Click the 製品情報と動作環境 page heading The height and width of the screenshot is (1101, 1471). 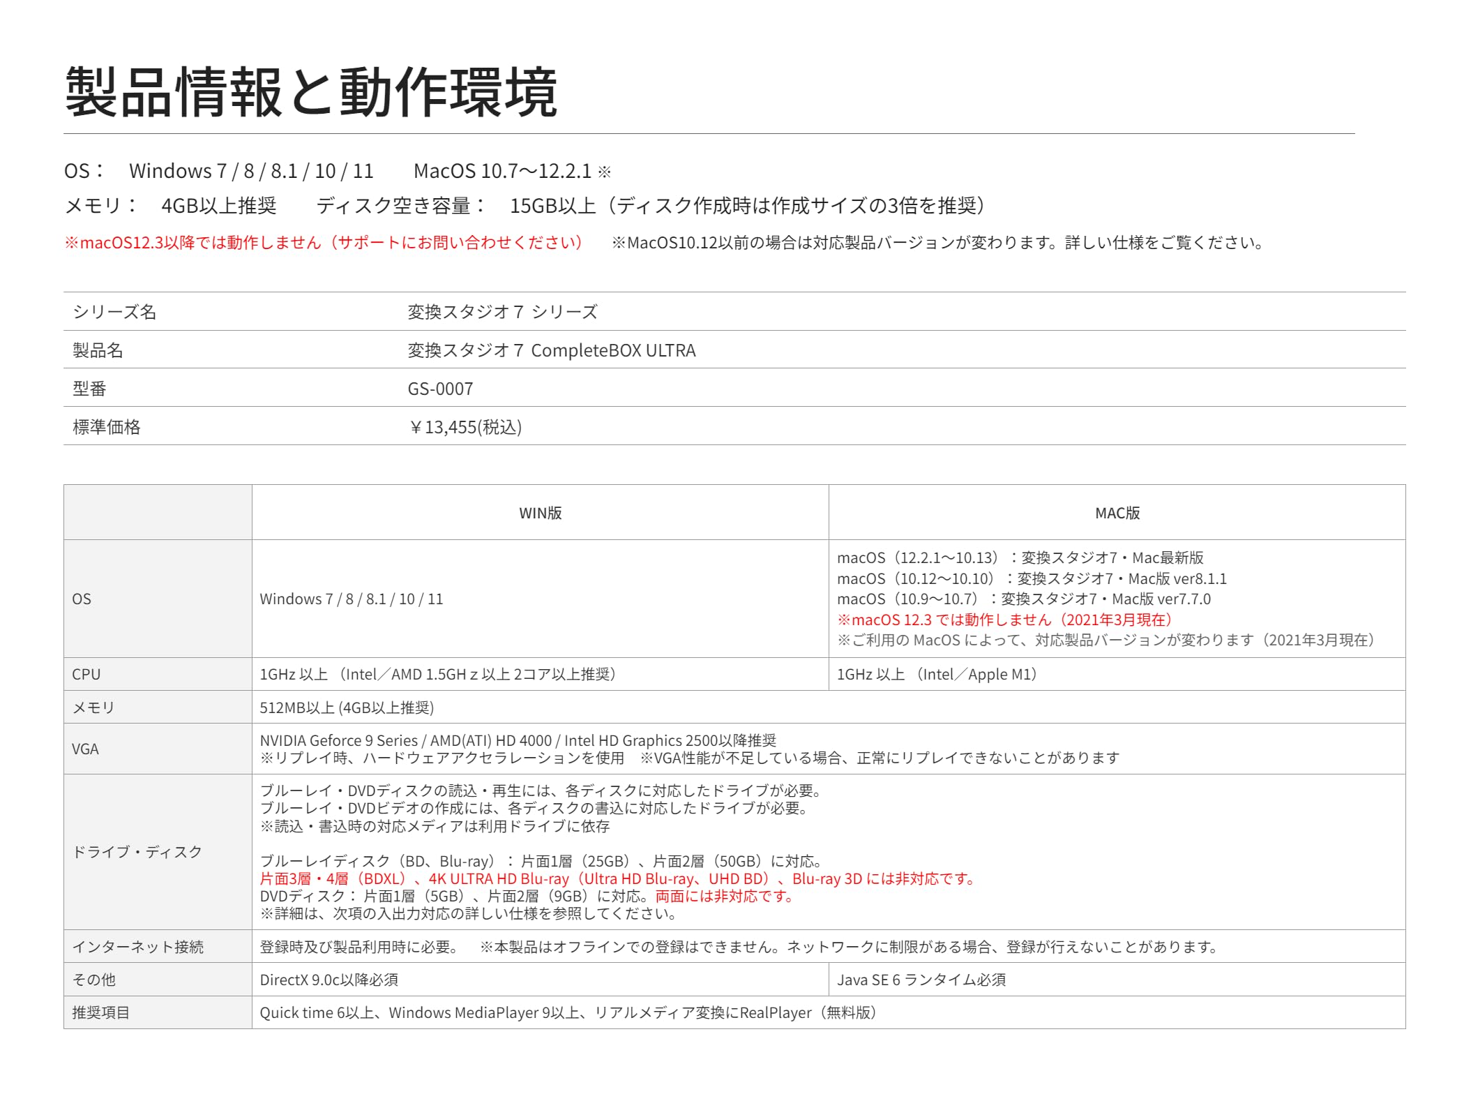[x=310, y=91]
